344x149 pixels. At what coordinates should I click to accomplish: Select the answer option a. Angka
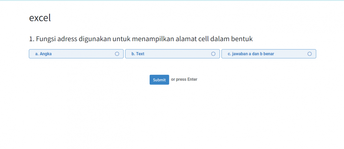(x=76, y=54)
